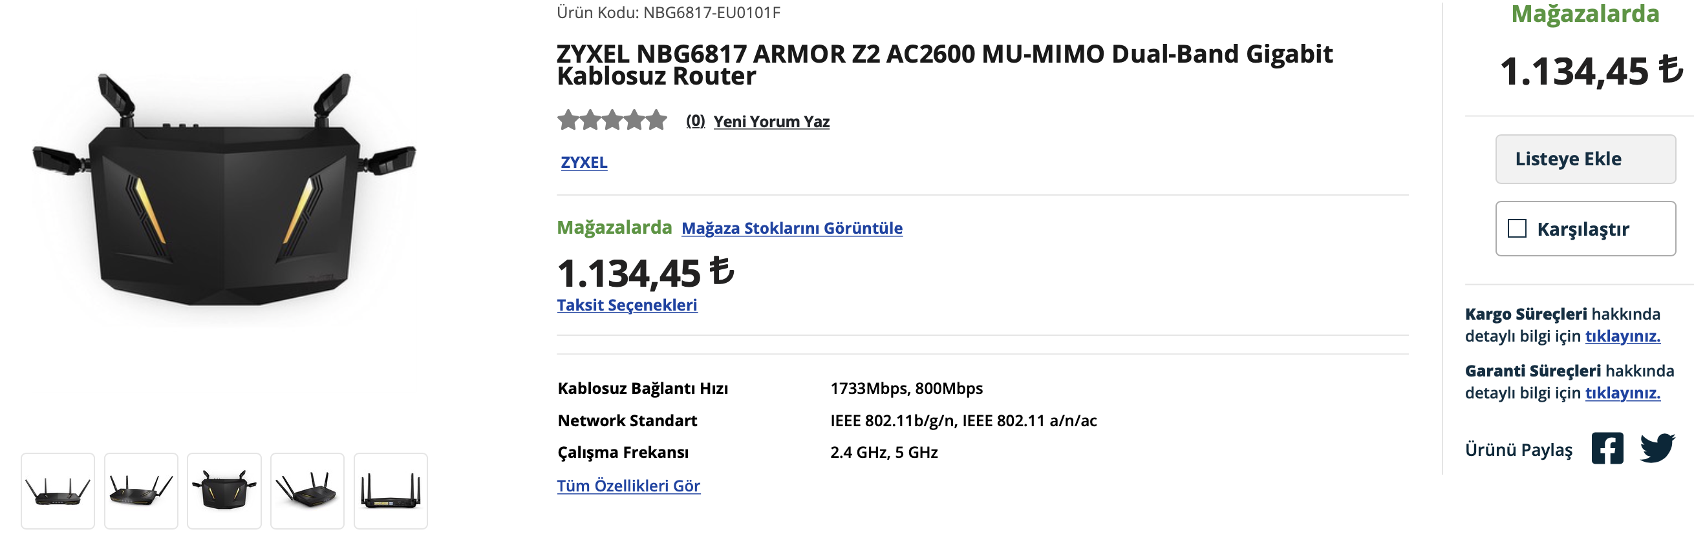Open Kargo Süreçleri tıklayınız link
Image resolution: width=1694 pixels, height=536 pixels.
(1622, 336)
